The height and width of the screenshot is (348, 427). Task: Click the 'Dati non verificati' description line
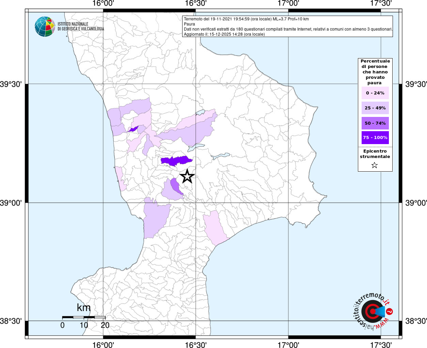[x=288, y=29]
